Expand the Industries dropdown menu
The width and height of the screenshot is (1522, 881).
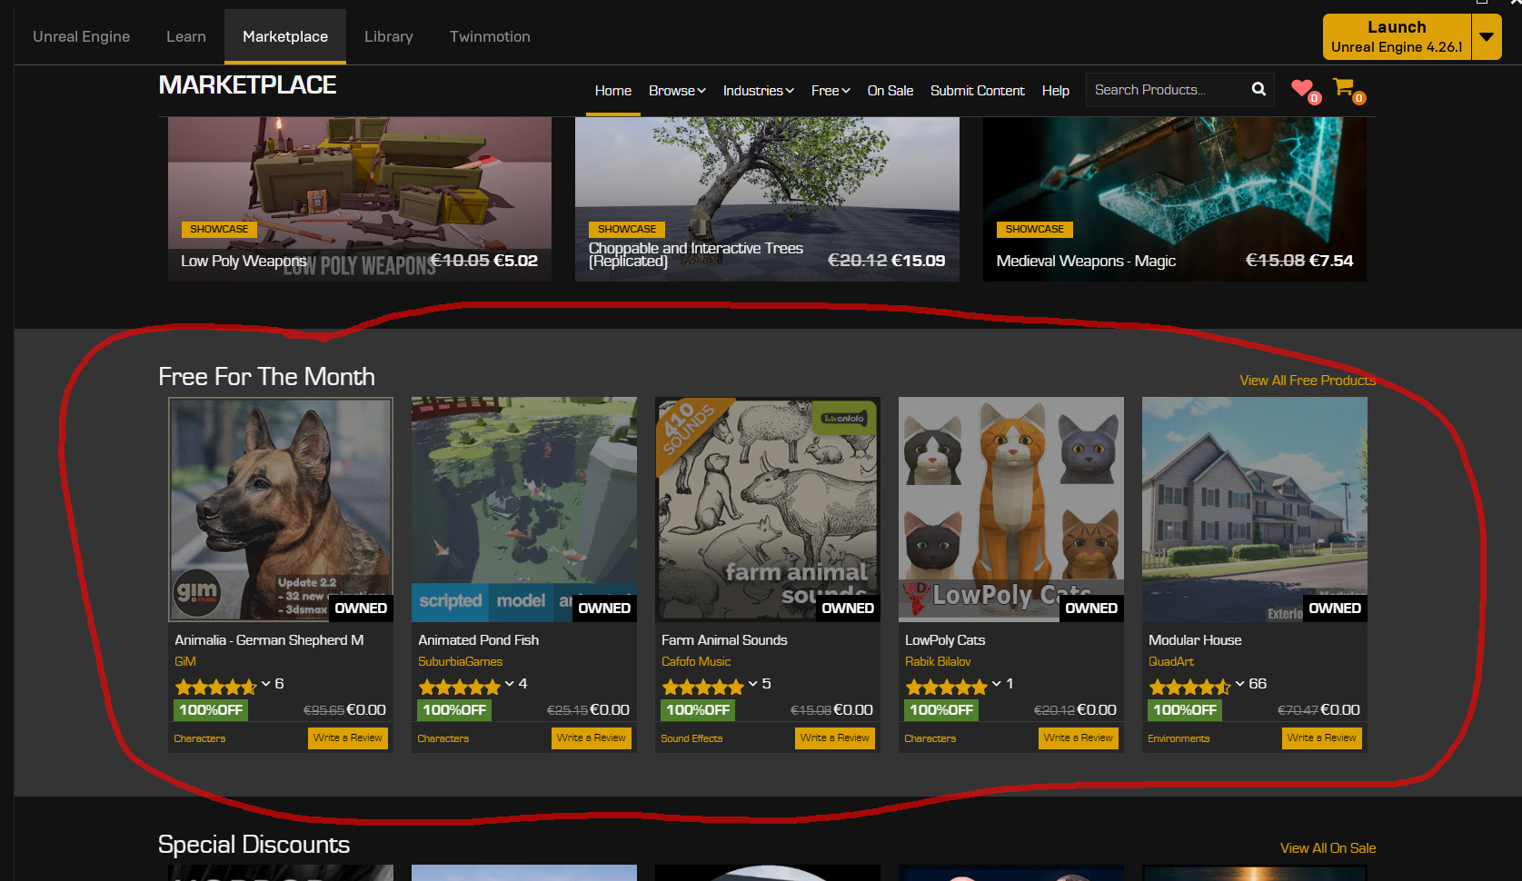point(759,91)
